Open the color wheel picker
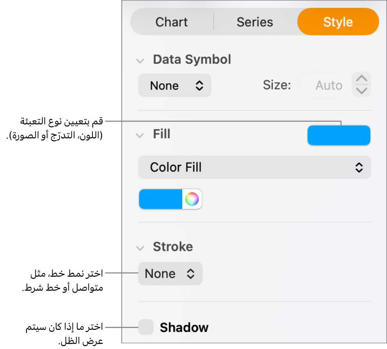 192,199
